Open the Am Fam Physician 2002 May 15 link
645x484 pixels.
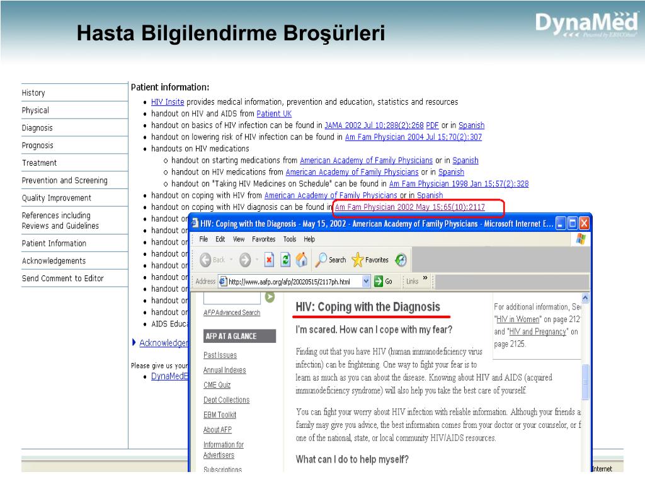pyautogui.click(x=409, y=207)
